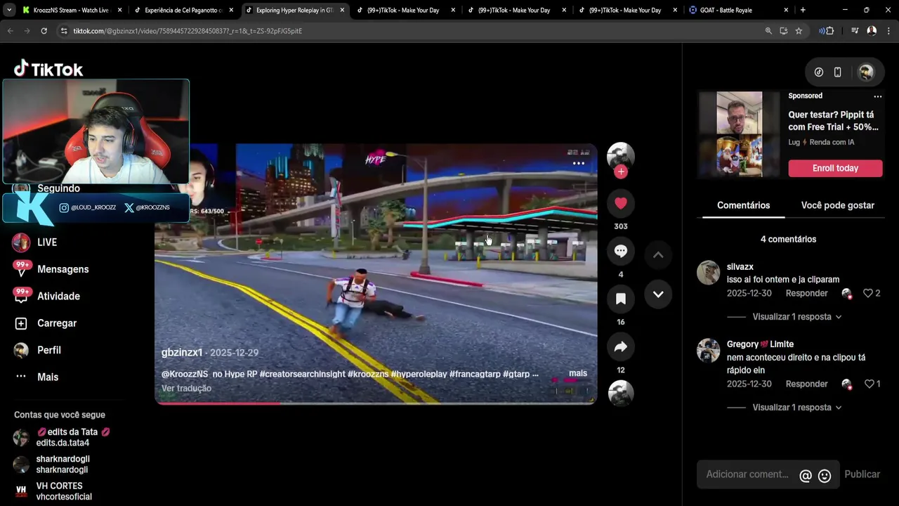Close the GOAT - Battle Royale tab
Screen dimensions: 899x506
pyautogui.click(x=786, y=10)
